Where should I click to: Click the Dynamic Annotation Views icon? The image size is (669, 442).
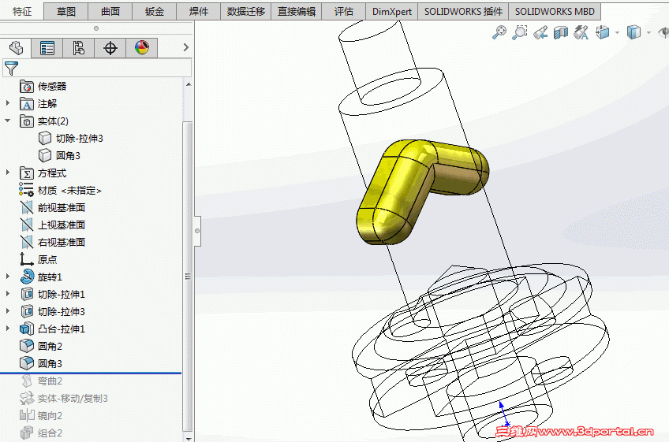[x=581, y=32]
